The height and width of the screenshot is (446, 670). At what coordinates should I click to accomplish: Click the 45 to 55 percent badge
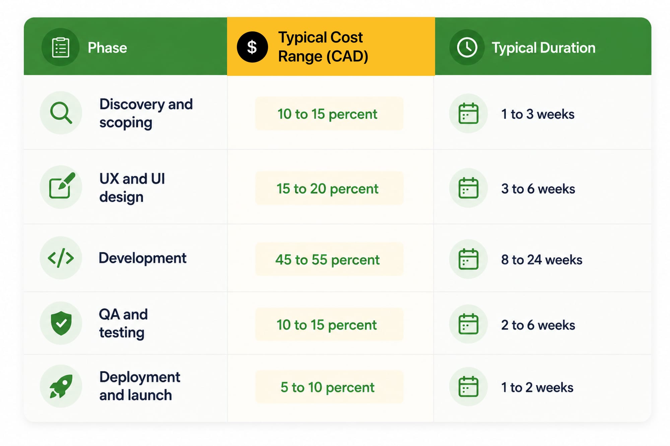(329, 259)
